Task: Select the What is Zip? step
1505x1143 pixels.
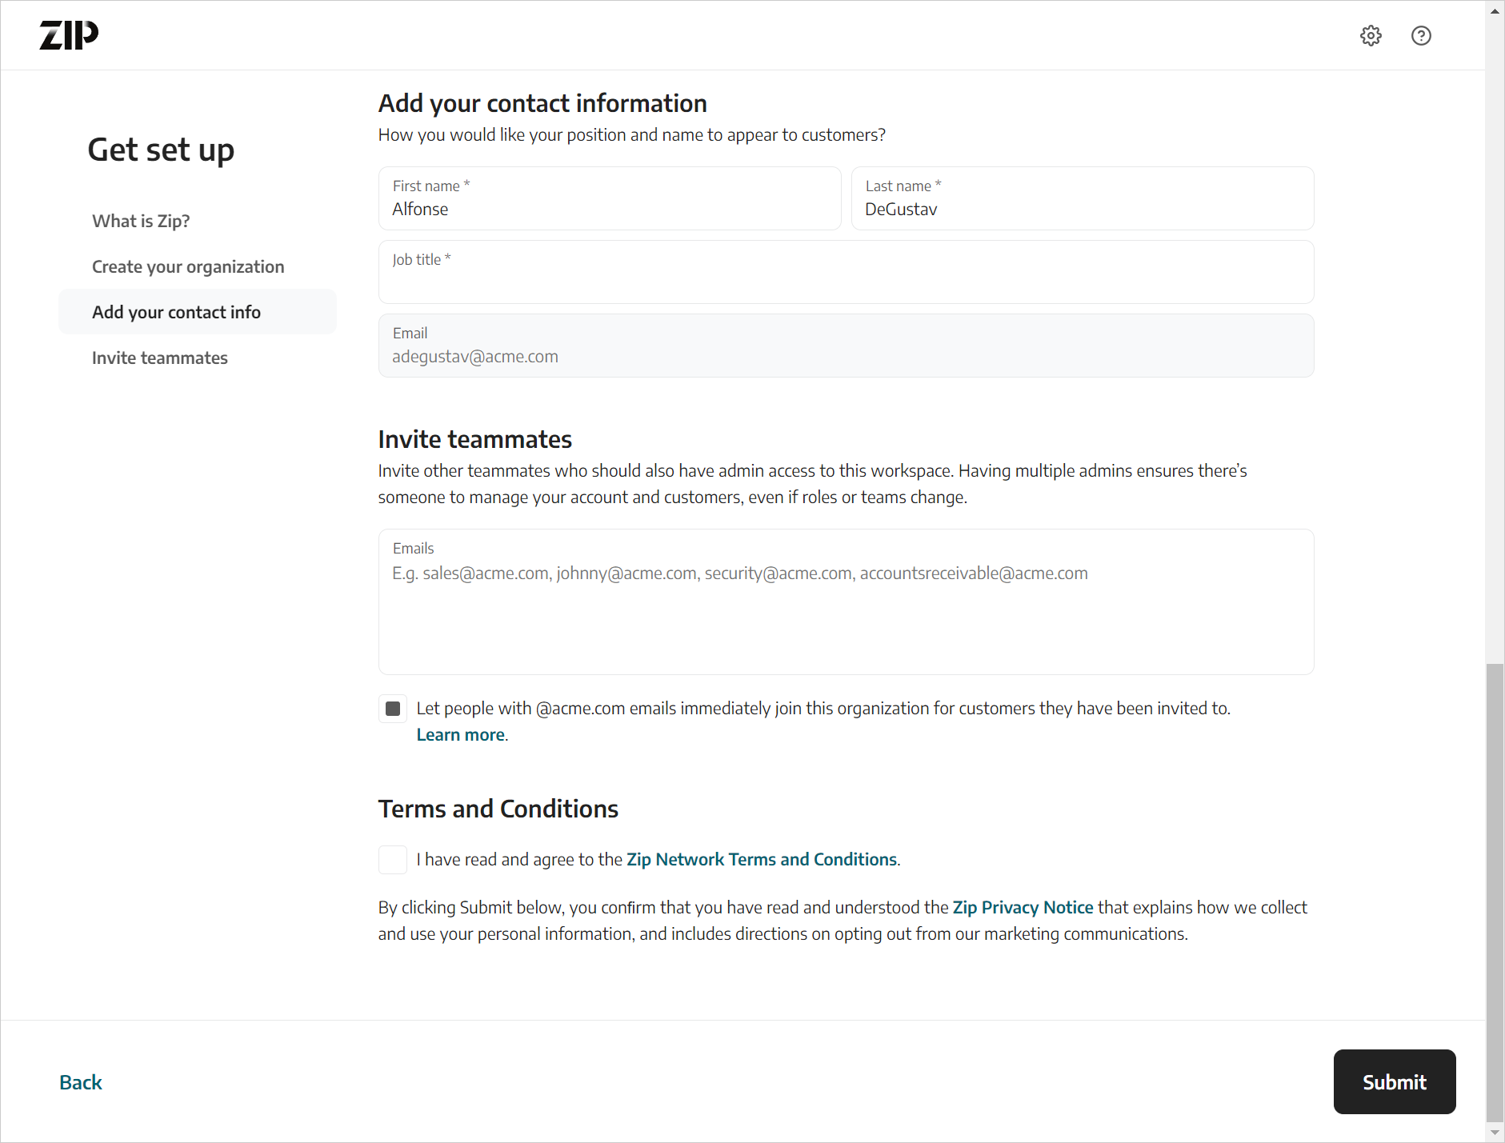Action: [141, 221]
